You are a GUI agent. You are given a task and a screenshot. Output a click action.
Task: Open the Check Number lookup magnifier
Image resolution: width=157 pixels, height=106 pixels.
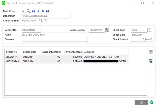pos(41,20)
